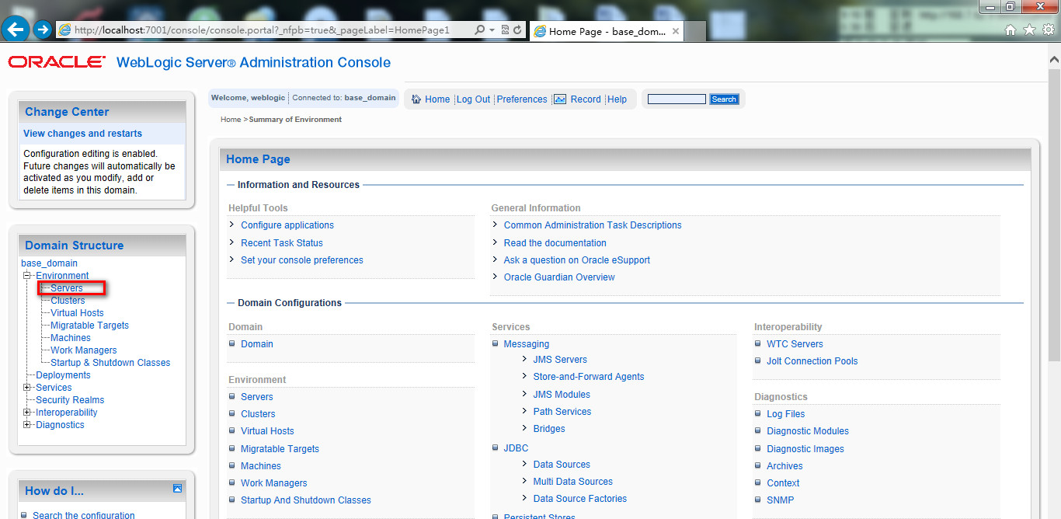This screenshot has width=1061, height=519.
Task: Select Migratable Targets in Domain Structure tree
Action: (x=89, y=326)
